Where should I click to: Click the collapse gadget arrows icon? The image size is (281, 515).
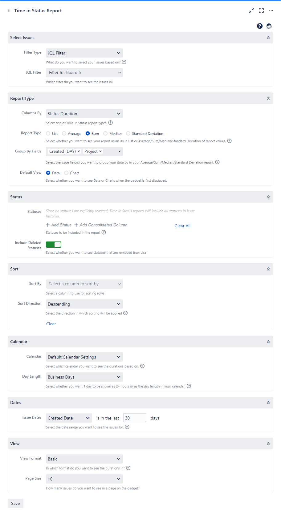pyautogui.click(x=251, y=10)
